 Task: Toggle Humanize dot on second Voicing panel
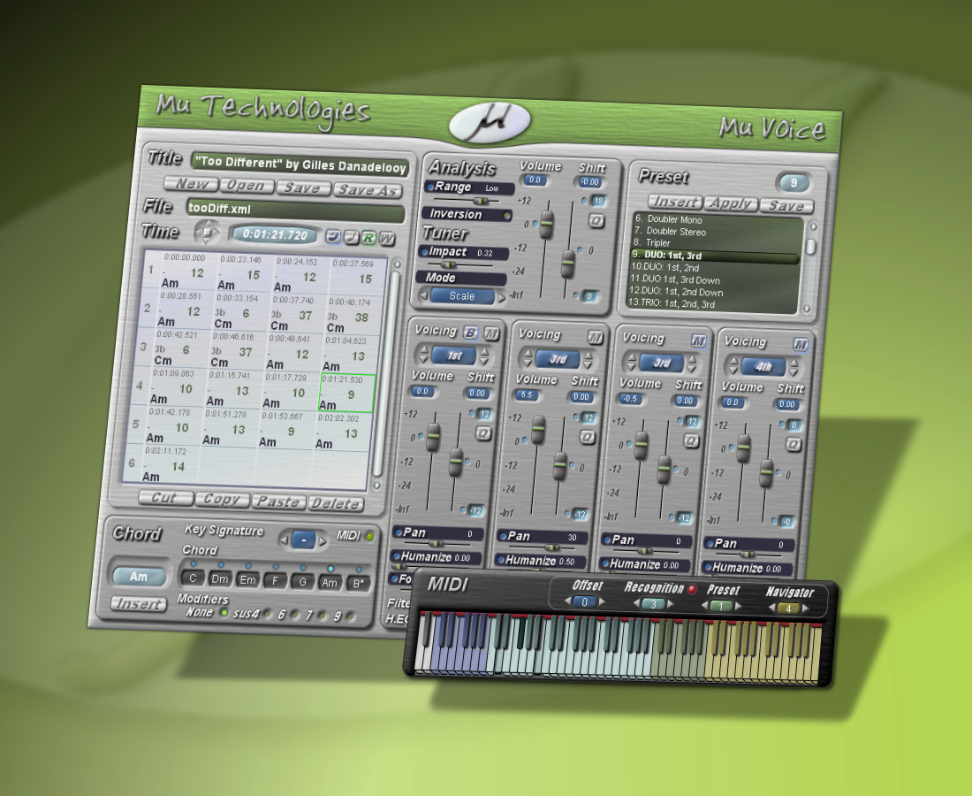coord(499,560)
